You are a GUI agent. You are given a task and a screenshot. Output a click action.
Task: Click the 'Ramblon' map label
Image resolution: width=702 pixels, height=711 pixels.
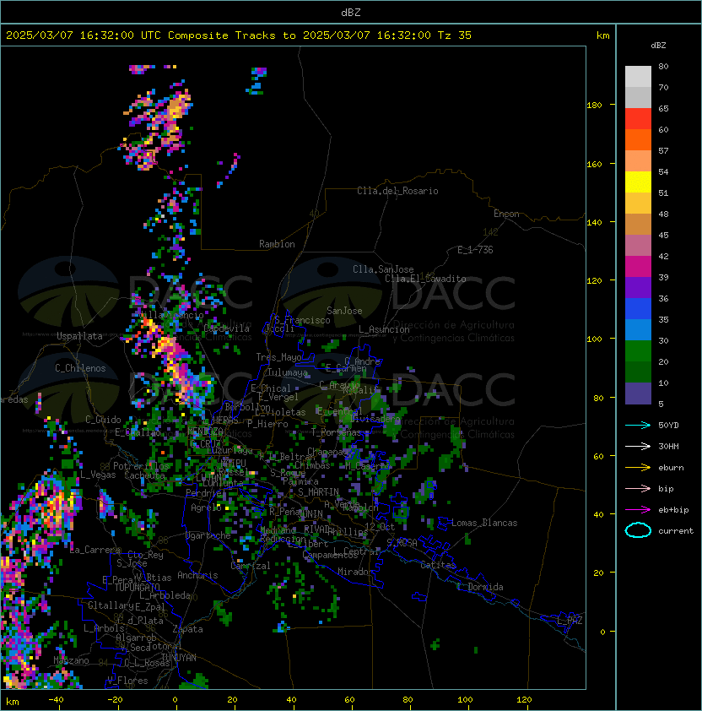(x=277, y=244)
